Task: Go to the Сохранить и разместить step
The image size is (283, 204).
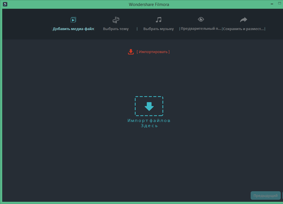Action: (244, 28)
